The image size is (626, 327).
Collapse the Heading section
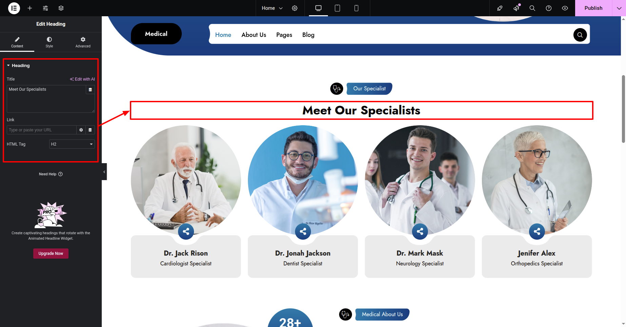pyautogui.click(x=18, y=66)
